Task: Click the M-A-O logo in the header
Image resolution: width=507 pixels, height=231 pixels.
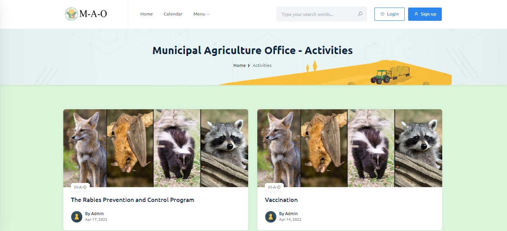Action: pyautogui.click(x=86, y=14)
